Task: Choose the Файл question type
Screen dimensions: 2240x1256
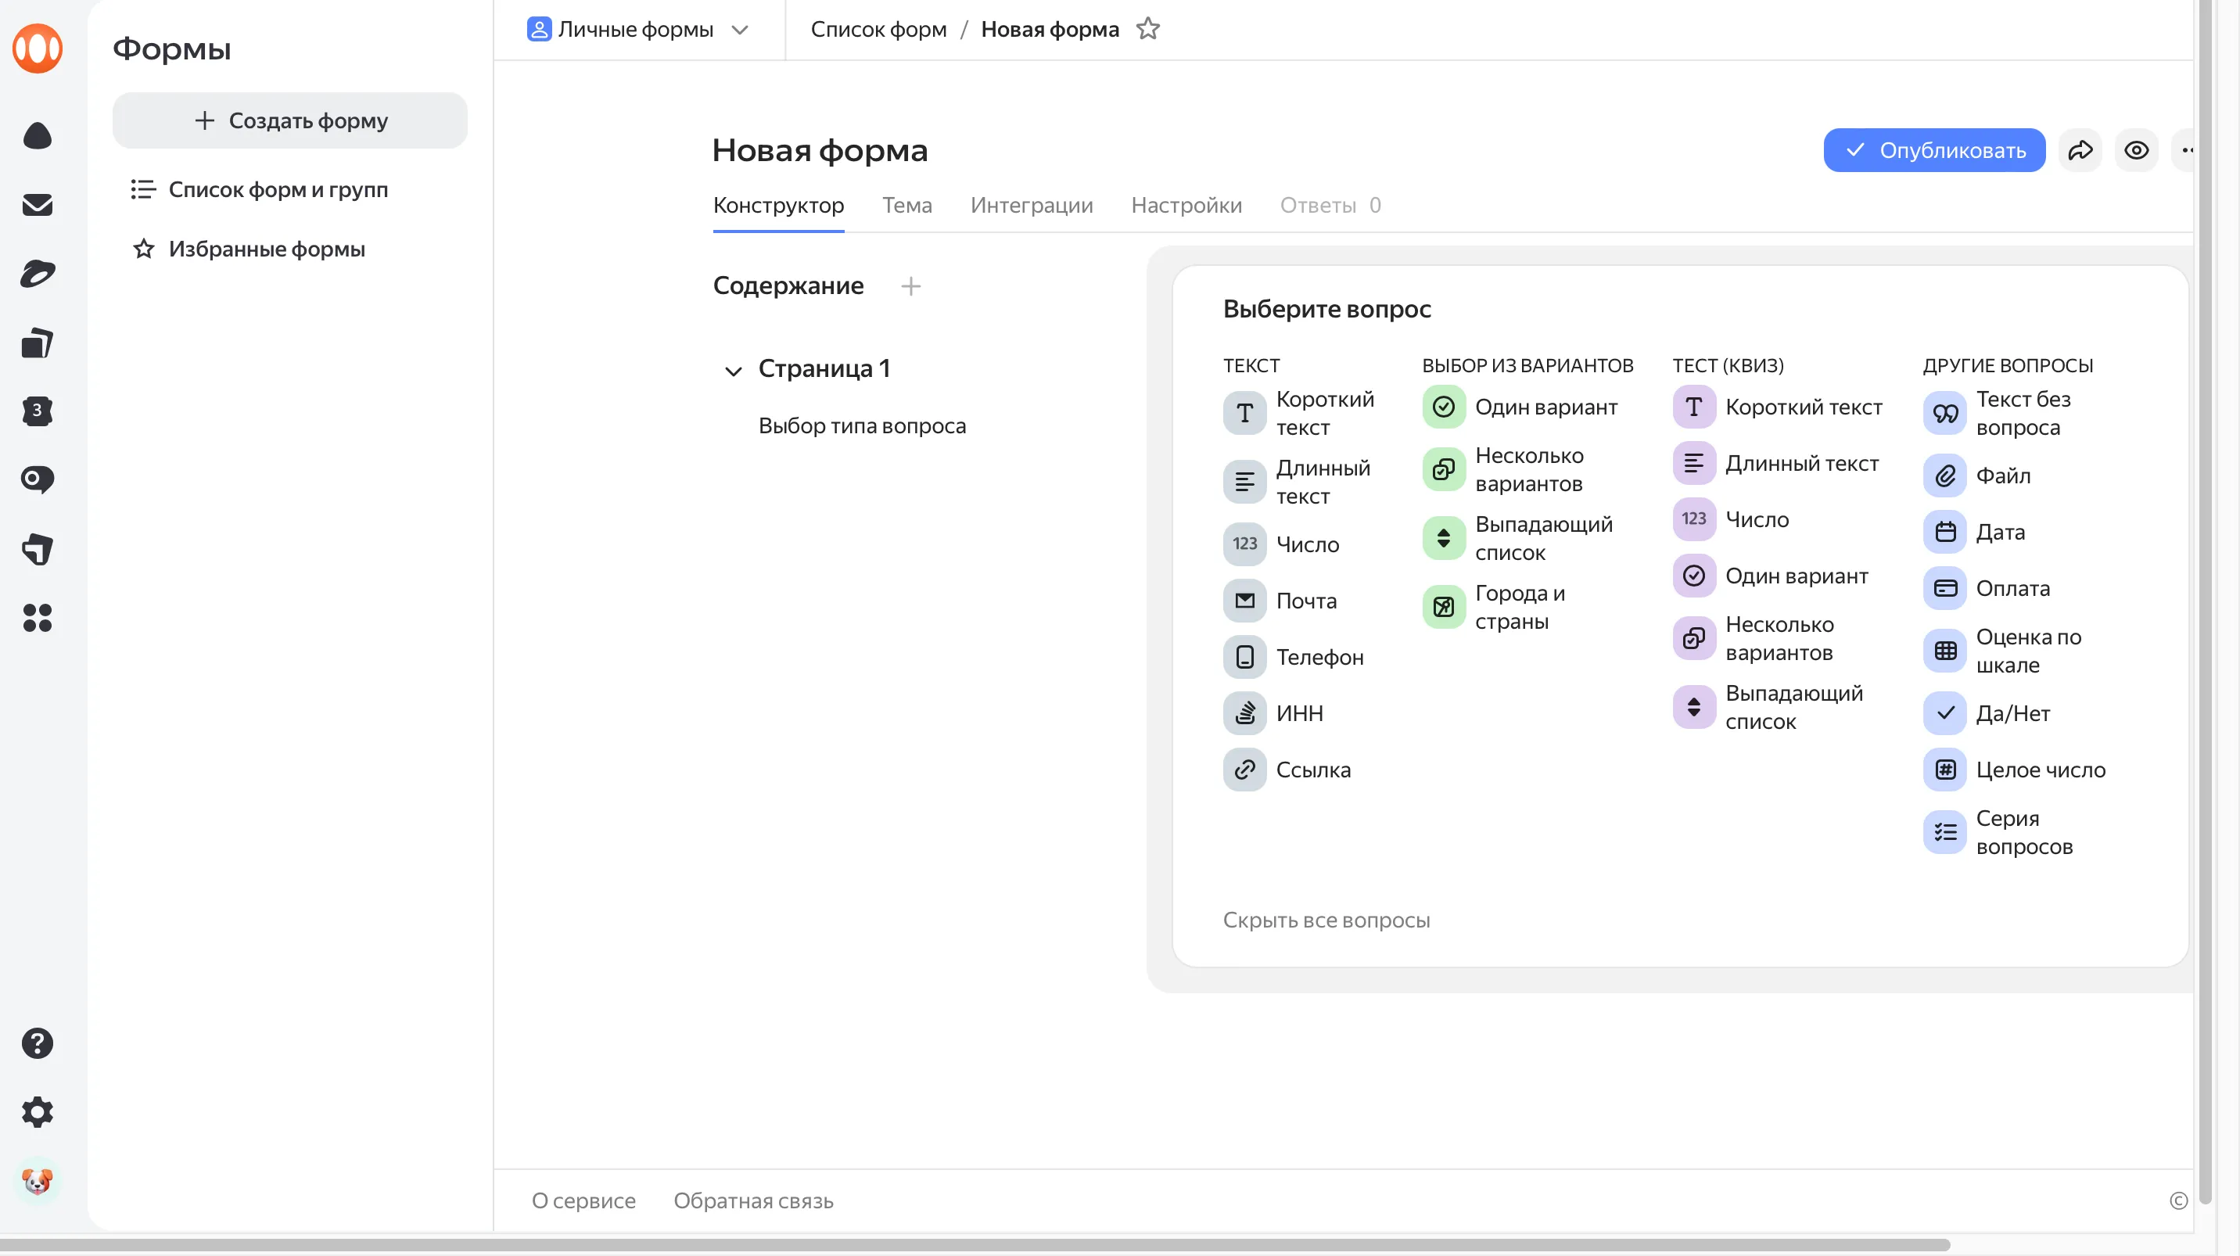Action: point(2001,476)
